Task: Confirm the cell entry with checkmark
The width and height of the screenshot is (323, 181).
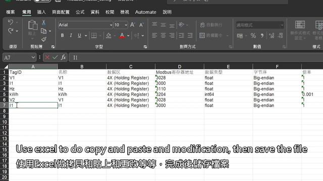Action: (x=55, y=57)
